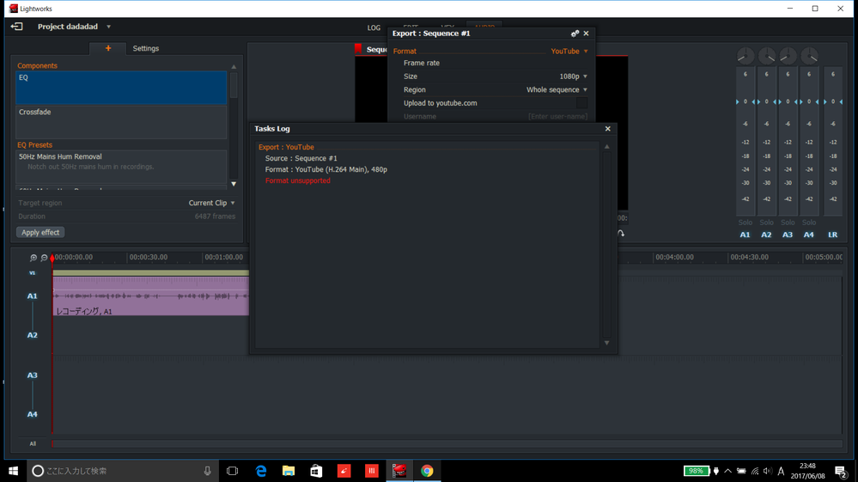Toggle Solo for channel A2
This screenshot has height=482, width=858.
[x=767, y=223]
